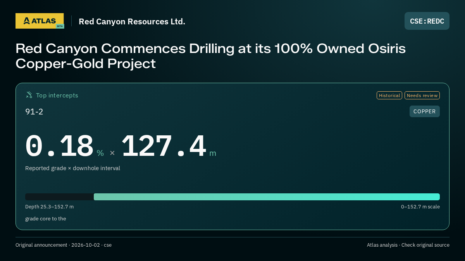This screenshot has width=465, height=261.
Task: Click the BETA label on Atlas logo
Action: coord(60,26)
